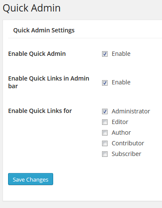Image resolution: width=162 pixels, height=208 pixels.
Task: Click the Enable Quick Links in Admin bar heading
Action: 48,82
